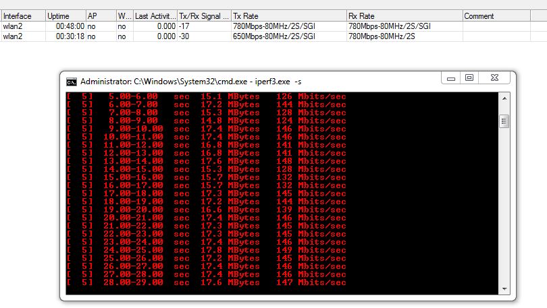Click the 19.00-20.00 line showing 139 Mbits/sec
The image size is (547, 308).
pyautogui.click(x=207, y=210)
